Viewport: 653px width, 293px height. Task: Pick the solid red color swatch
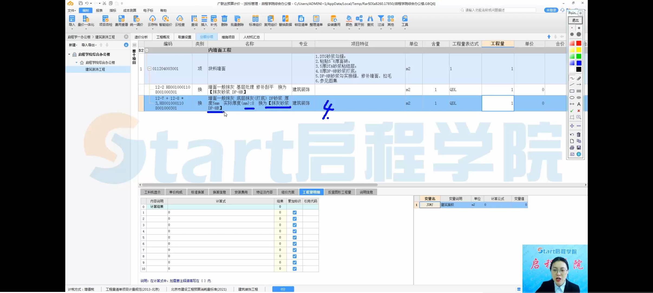[579, 43]
